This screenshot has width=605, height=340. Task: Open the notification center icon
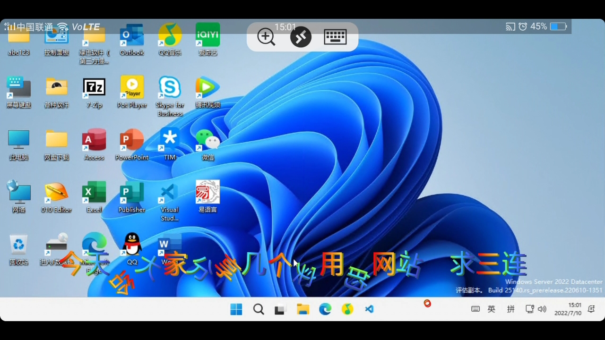tap(591, 309)
